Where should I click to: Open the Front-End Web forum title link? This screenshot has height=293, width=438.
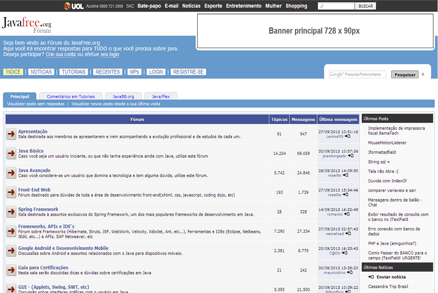pyautogui.click(x=34, y=190)
